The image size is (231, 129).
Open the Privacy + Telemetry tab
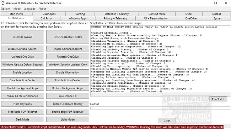[x=116, y=18]
